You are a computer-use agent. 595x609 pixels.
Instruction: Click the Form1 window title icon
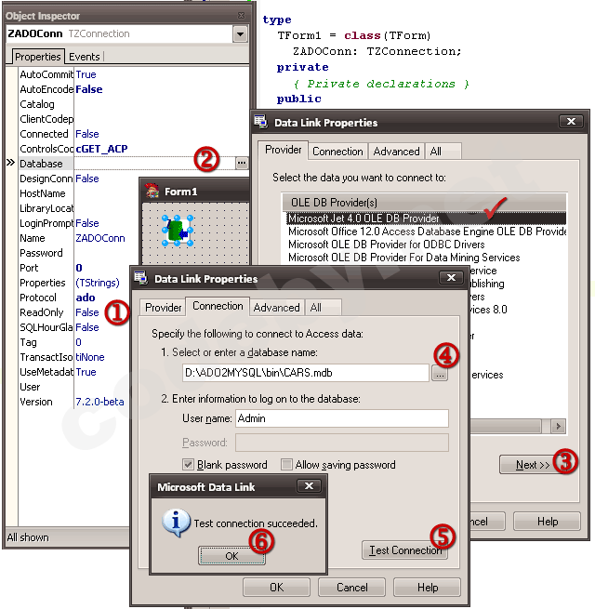pyautogui.click(x=152, y=192)
